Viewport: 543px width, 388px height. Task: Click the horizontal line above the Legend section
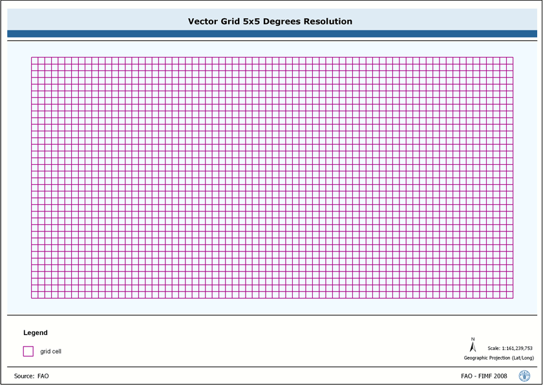(271, 316)
